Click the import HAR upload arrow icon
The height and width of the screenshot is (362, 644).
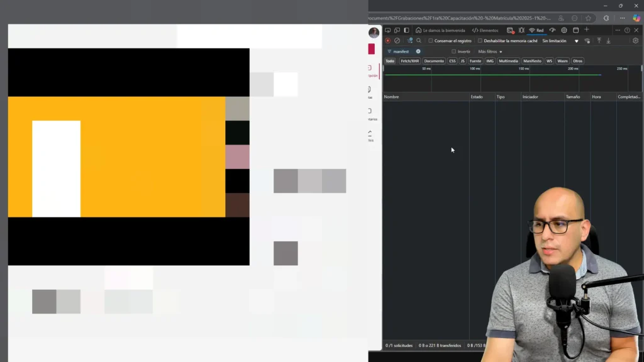(599, 41)
